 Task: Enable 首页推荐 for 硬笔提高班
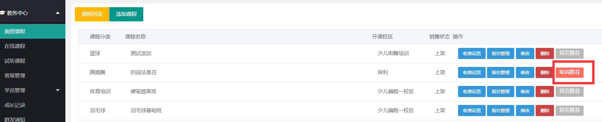pos(569,91)
